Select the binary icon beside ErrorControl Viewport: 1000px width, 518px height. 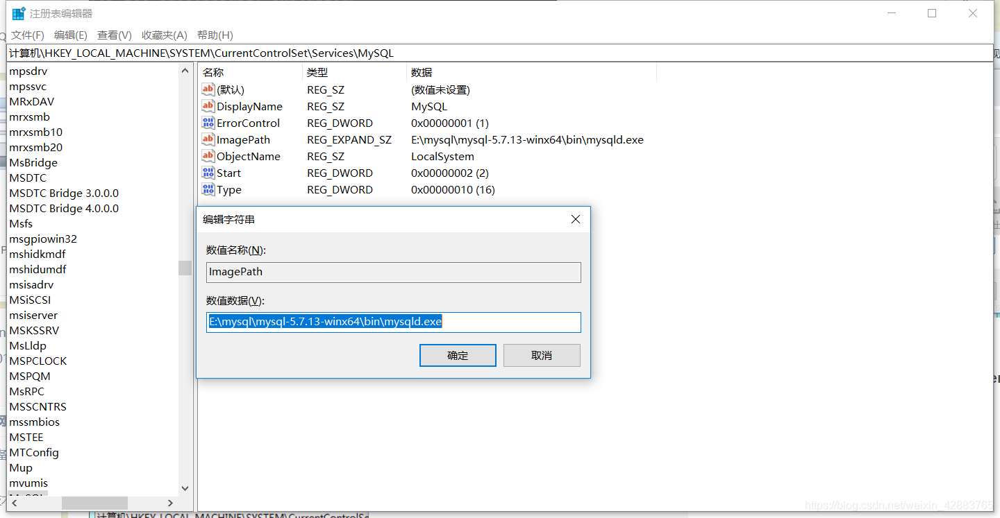coord(208,123)
